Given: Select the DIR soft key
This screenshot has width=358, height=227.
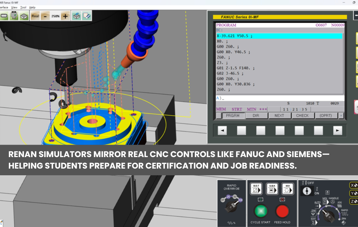Looking at the screenshot, I should coord(256,116).
